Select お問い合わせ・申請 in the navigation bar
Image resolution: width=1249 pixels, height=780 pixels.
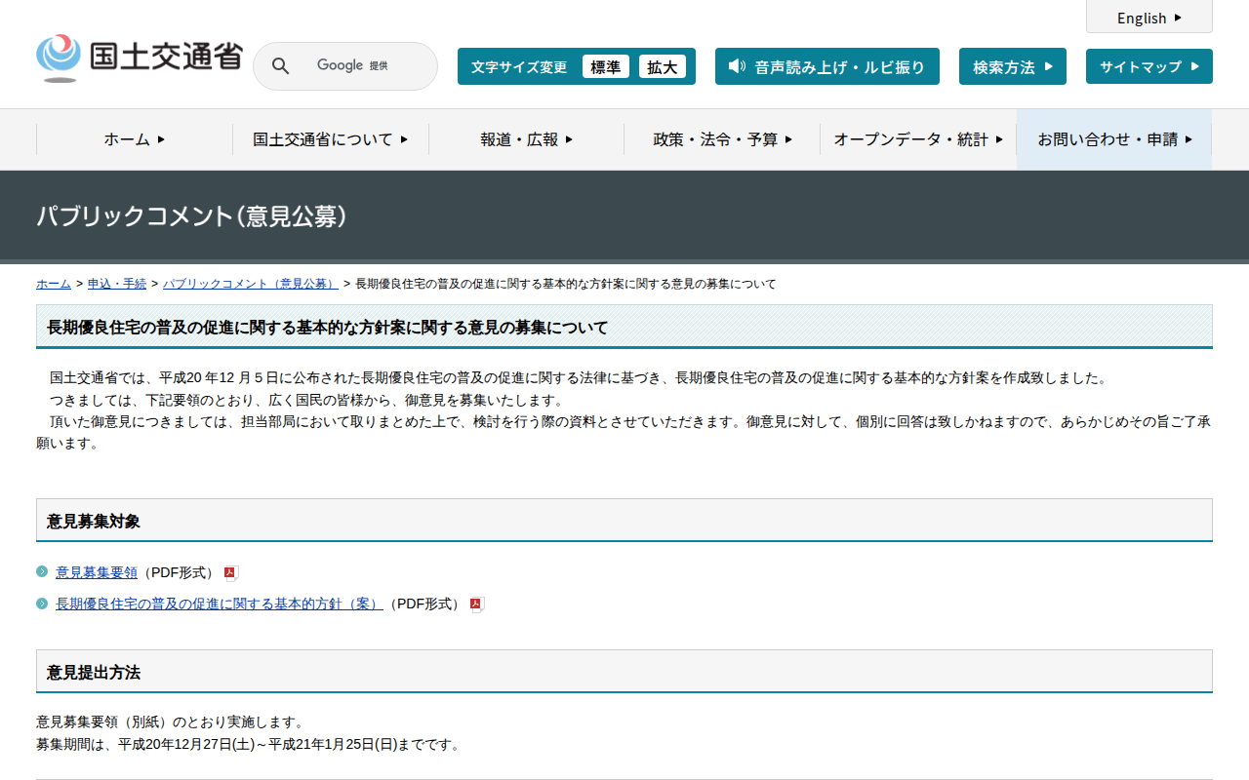[x=1112, y=138]
